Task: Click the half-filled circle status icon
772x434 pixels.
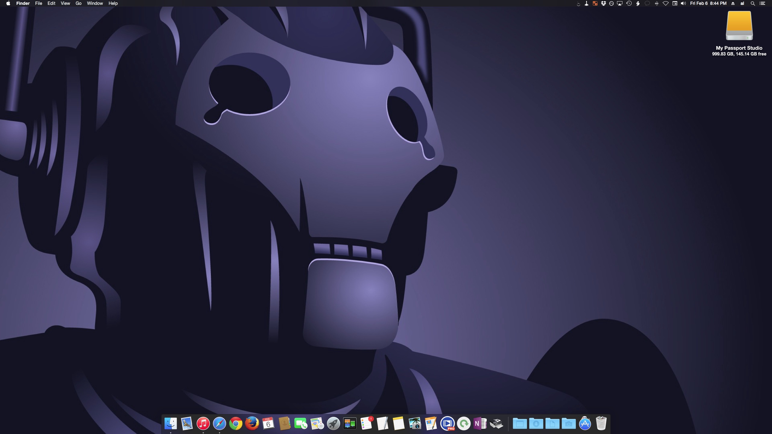Action: (611, 3)
